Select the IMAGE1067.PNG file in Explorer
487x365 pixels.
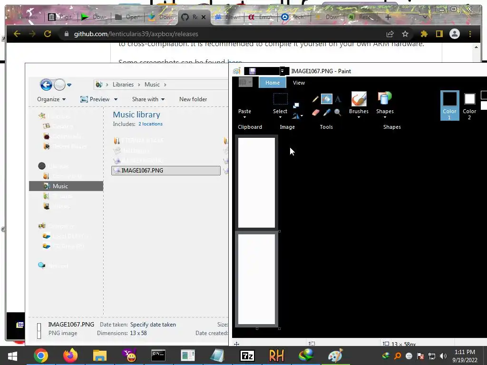pos(166,171)
